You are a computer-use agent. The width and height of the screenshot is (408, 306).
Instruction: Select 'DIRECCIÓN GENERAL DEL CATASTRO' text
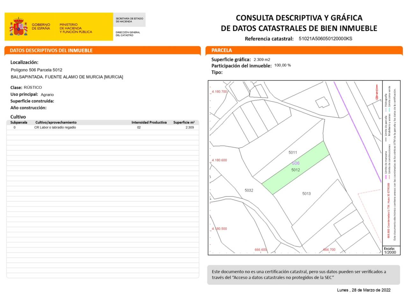pos(127,34)
